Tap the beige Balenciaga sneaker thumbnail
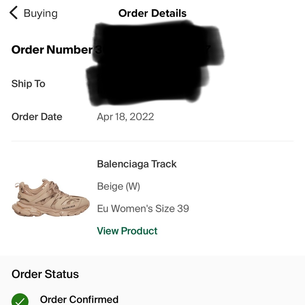305x305 pixels. tap(51, 198)
